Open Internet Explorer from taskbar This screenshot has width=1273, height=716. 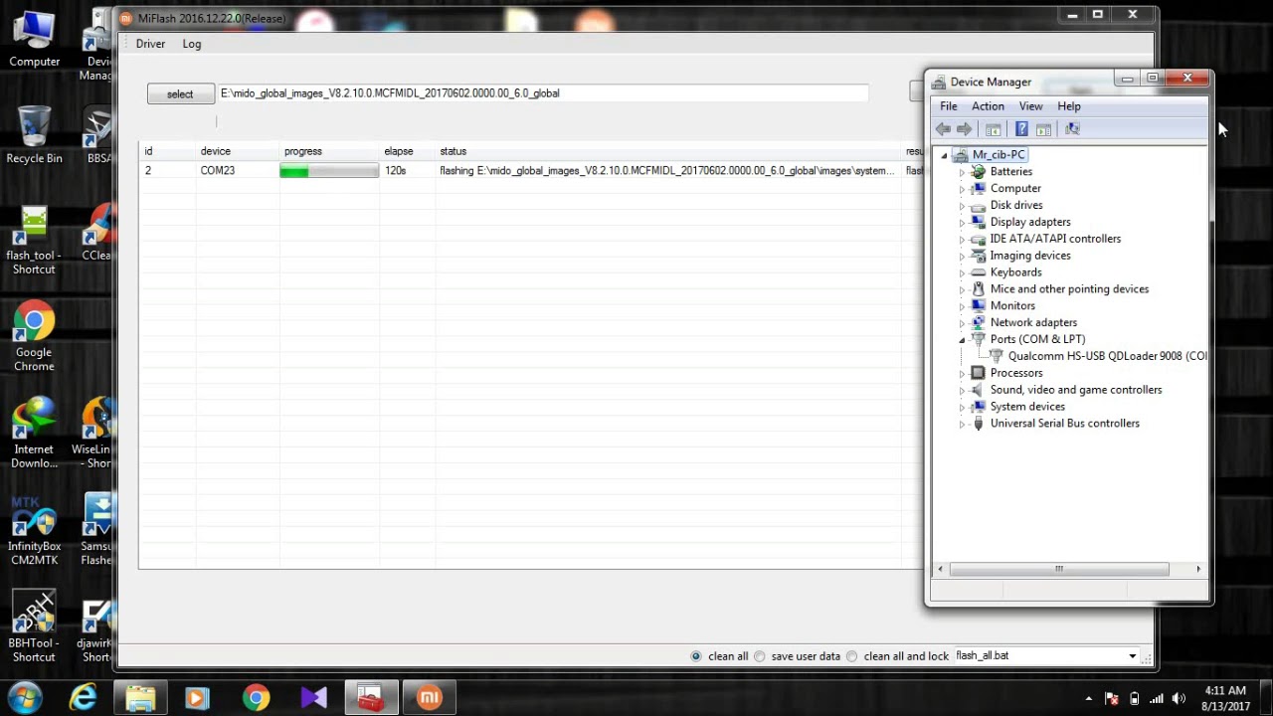click(83, 698)
